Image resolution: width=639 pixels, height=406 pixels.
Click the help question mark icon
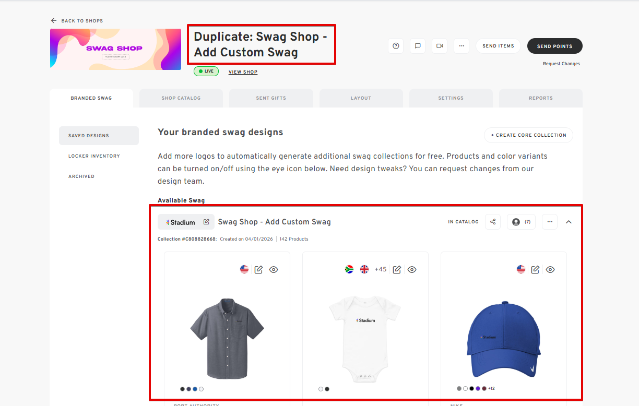click(x=396, y=46)
